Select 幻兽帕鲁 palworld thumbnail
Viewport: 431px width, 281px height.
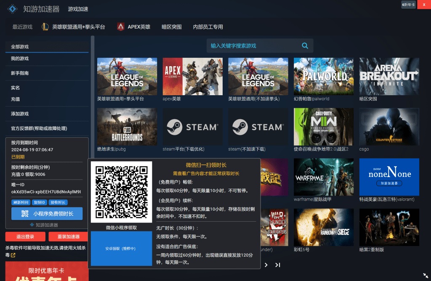[x=324, y=77]
